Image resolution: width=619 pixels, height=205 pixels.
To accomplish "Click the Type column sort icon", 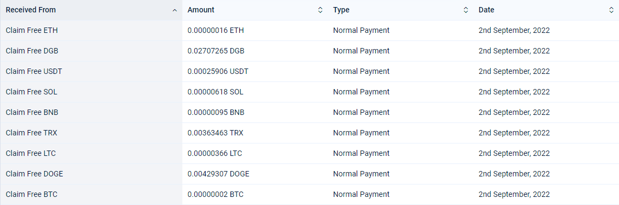I will point(466,10).
